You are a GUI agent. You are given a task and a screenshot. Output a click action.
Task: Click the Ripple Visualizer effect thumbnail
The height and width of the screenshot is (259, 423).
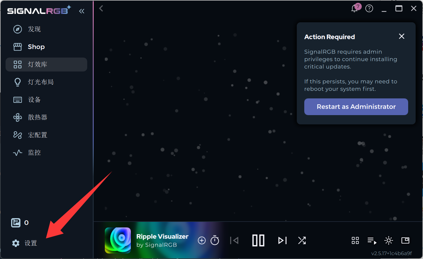(x=118, y=240)
